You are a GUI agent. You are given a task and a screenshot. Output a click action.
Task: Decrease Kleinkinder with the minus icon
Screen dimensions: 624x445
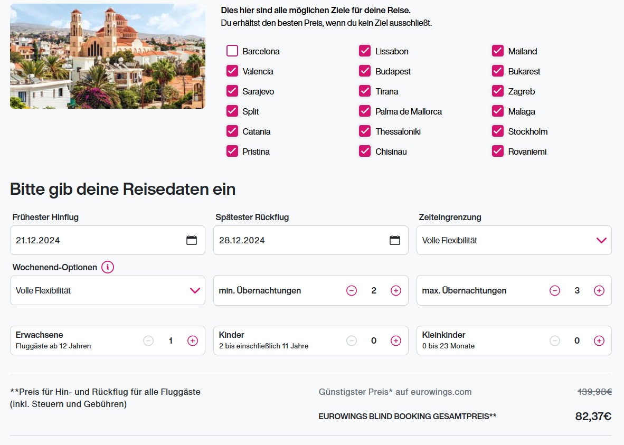[x=555, y=340]
